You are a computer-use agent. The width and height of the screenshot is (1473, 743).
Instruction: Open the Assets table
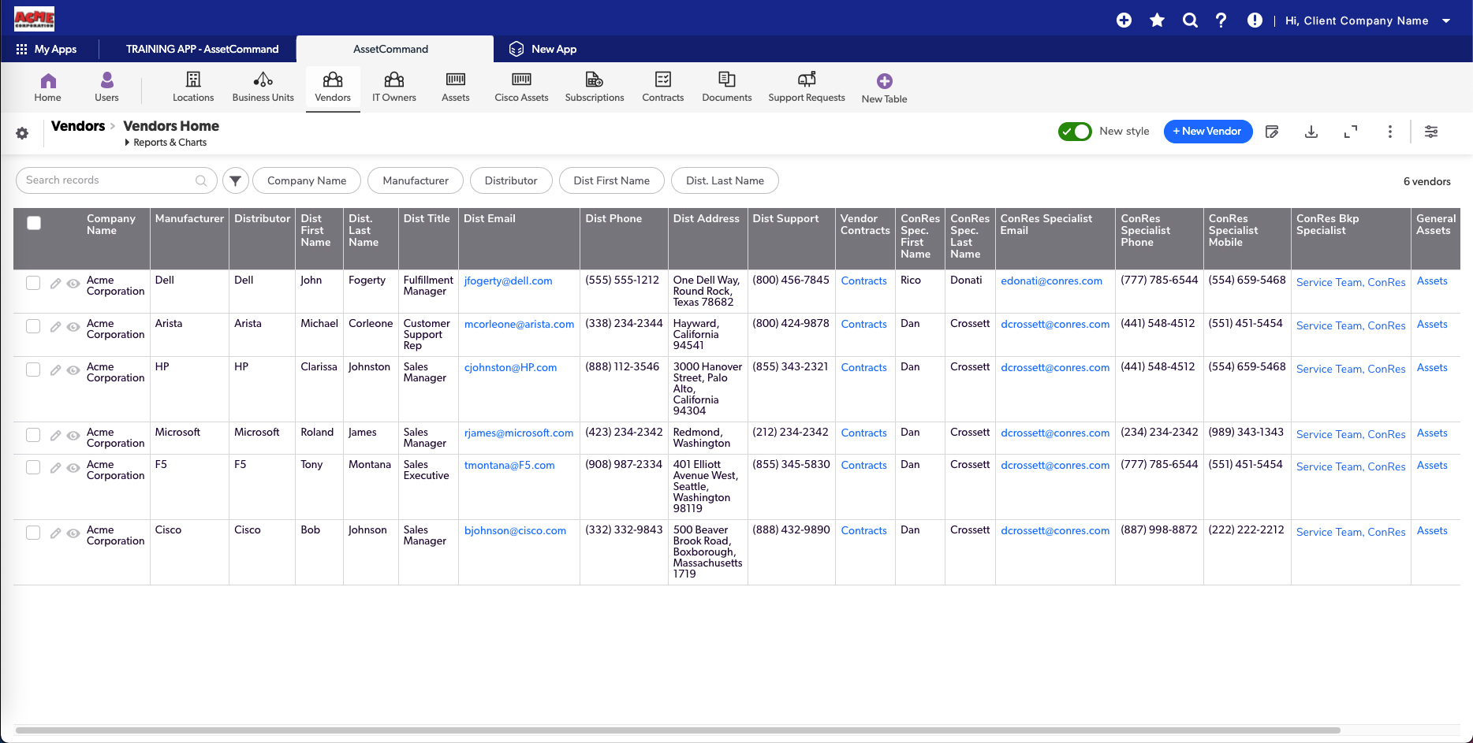click(455, 87)
